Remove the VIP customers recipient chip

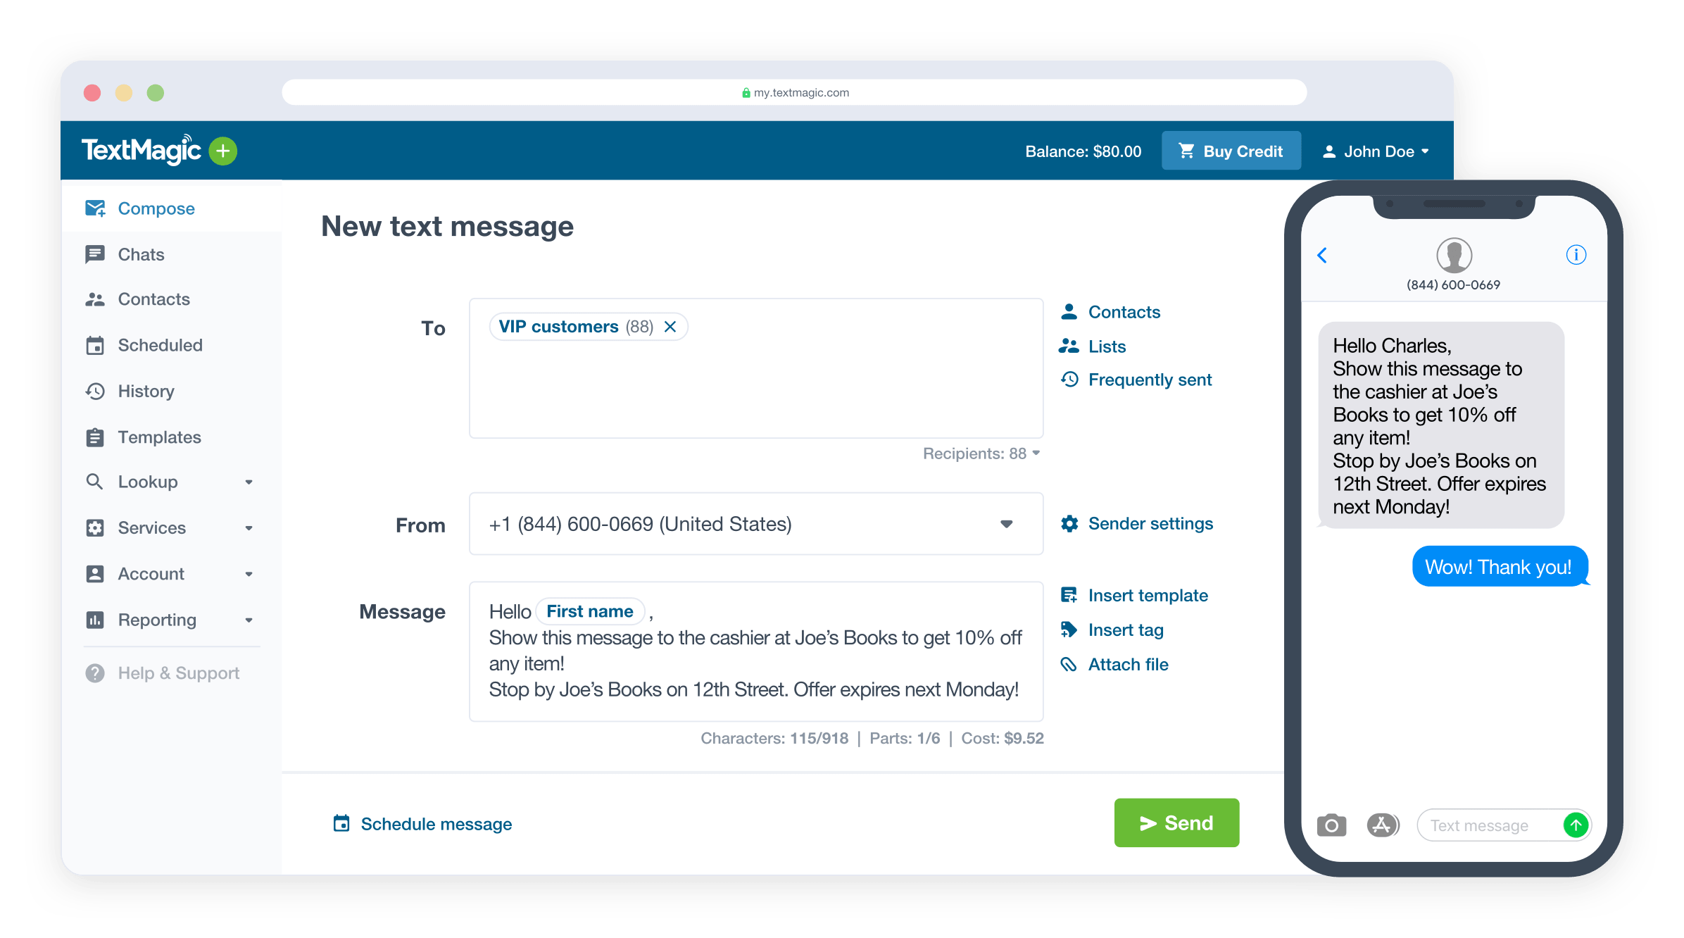(670, 327)
